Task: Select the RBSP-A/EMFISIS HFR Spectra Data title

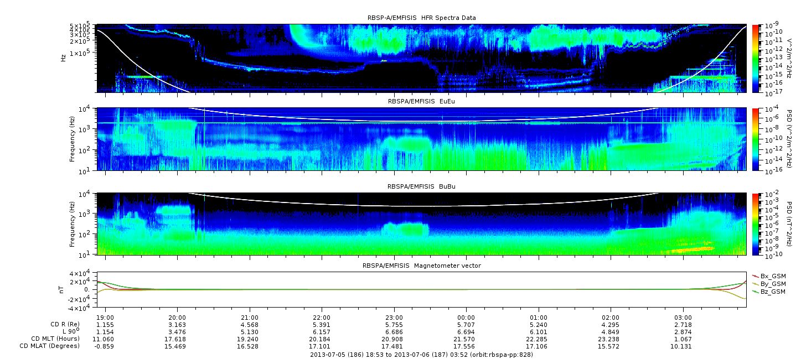Action: pos(421,18)
